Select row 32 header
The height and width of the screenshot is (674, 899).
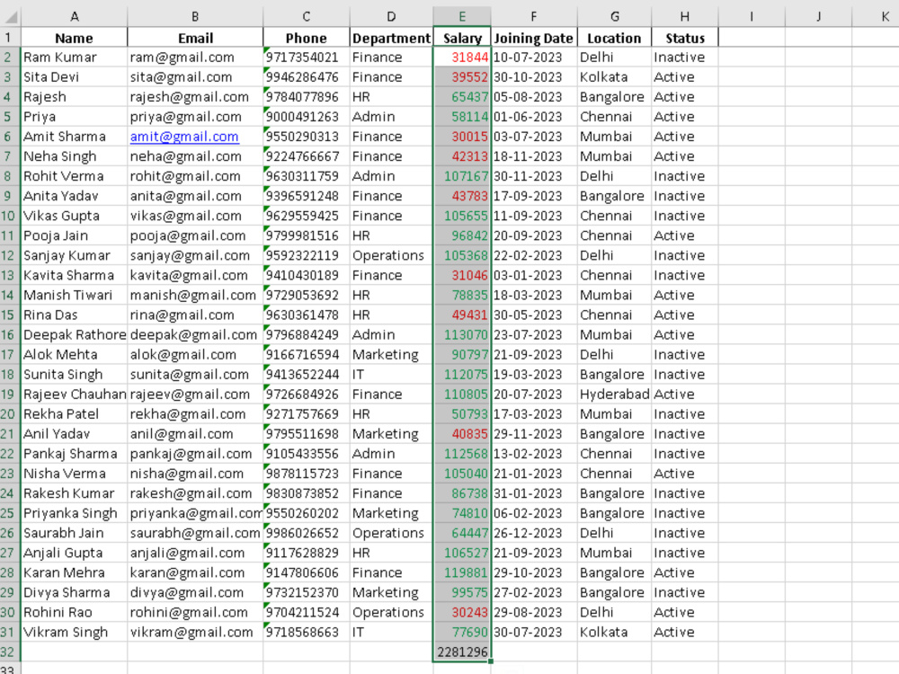(x=10, y=652)
